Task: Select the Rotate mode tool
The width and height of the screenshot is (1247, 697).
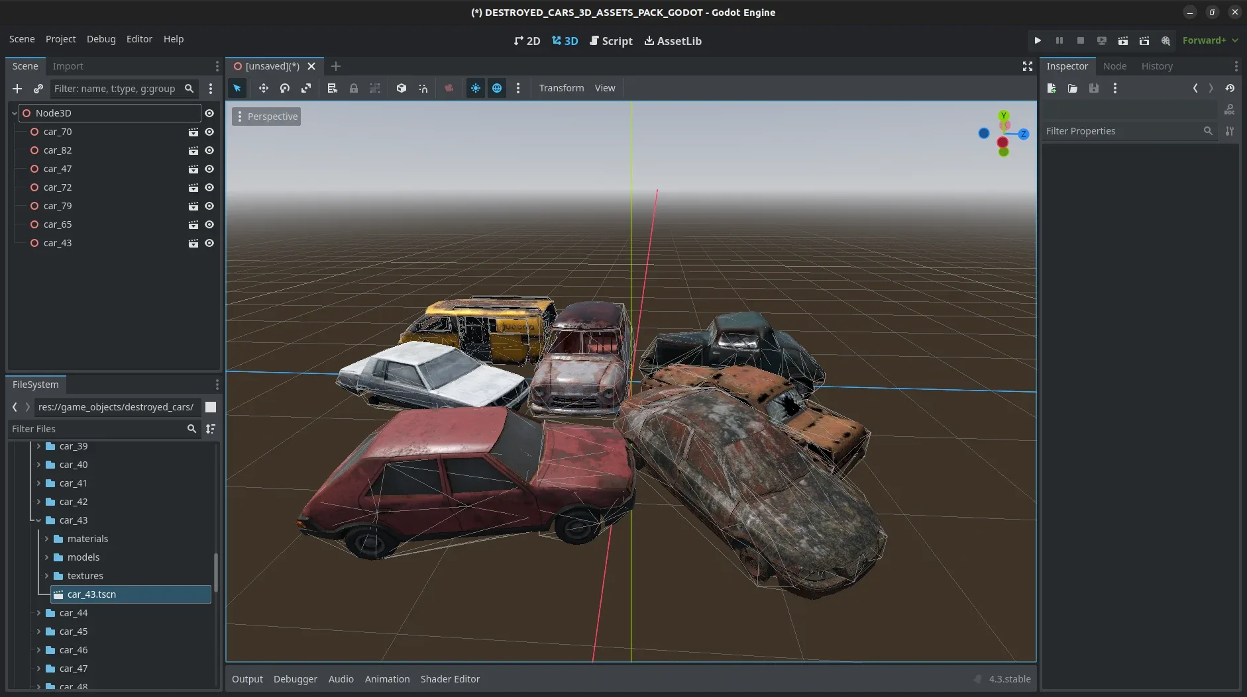Action: (x=285, y=88)
